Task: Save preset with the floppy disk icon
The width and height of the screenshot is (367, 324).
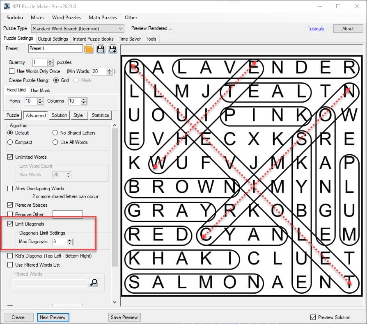Action: 101,49
